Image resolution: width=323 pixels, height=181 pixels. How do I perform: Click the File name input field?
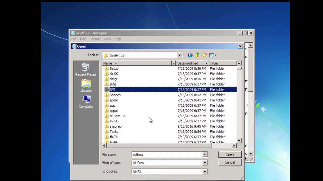167,154
